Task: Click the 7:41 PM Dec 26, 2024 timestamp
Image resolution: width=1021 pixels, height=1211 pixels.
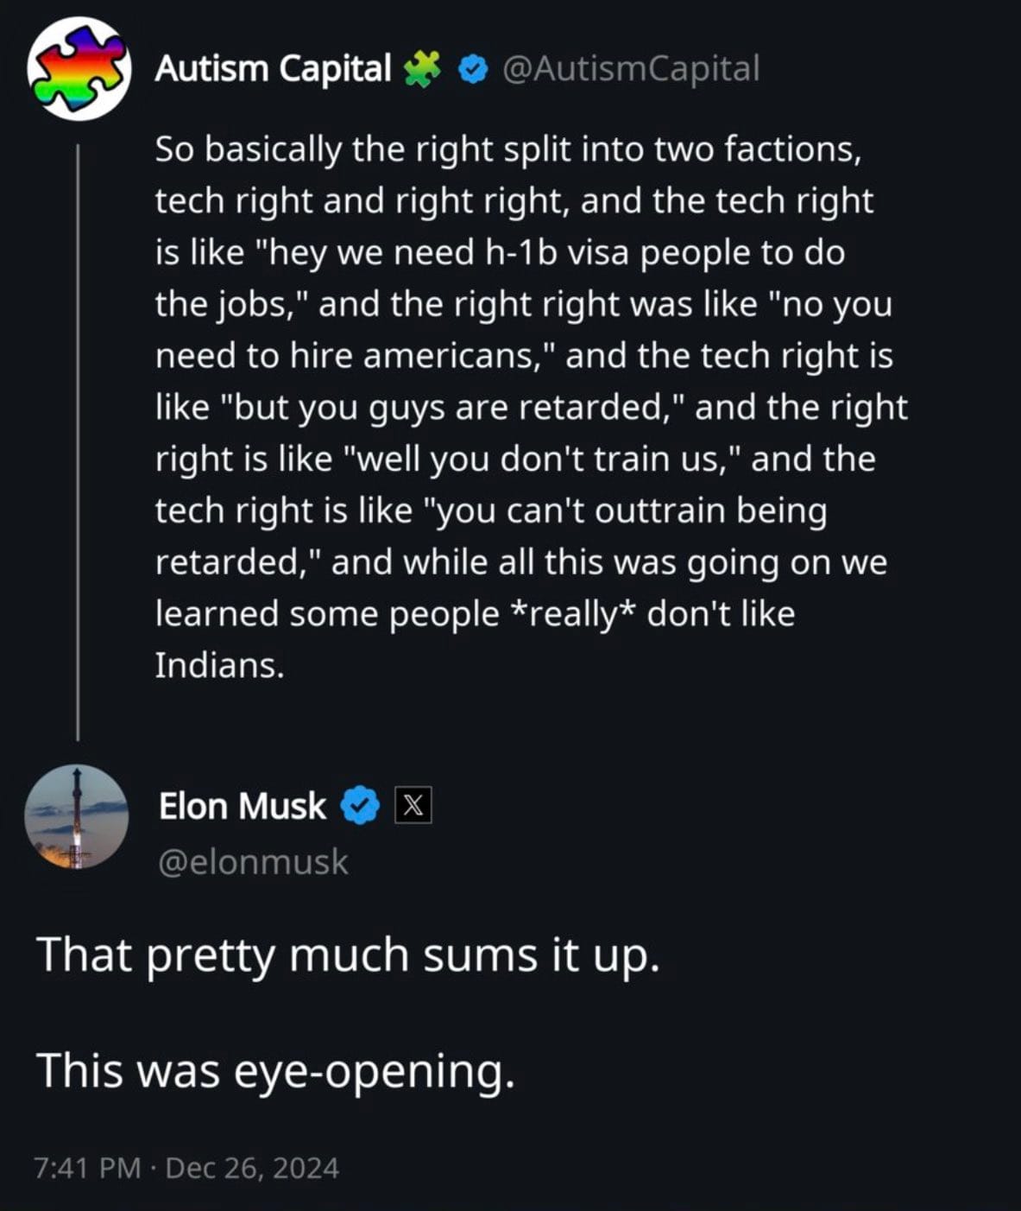Action: coord(186,1168)
